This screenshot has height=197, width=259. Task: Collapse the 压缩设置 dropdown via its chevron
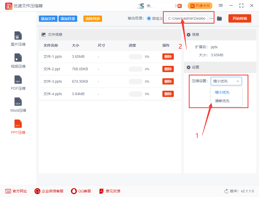[238, 81]
